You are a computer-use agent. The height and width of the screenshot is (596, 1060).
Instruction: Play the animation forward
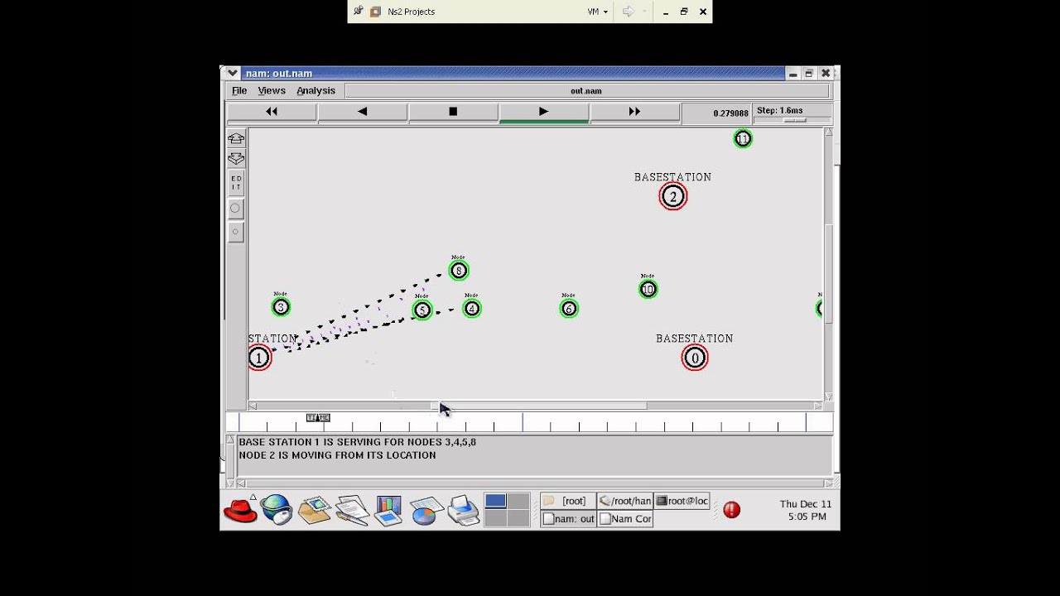543,112
